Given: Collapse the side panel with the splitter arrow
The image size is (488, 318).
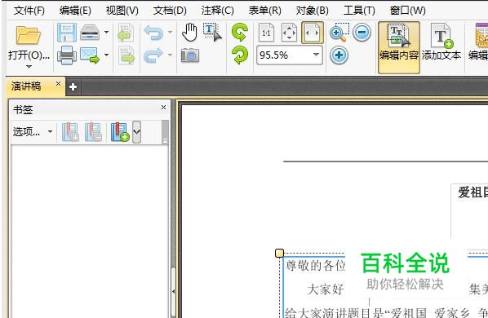Looking at the screenshot, I should click(x=173, y=292).
